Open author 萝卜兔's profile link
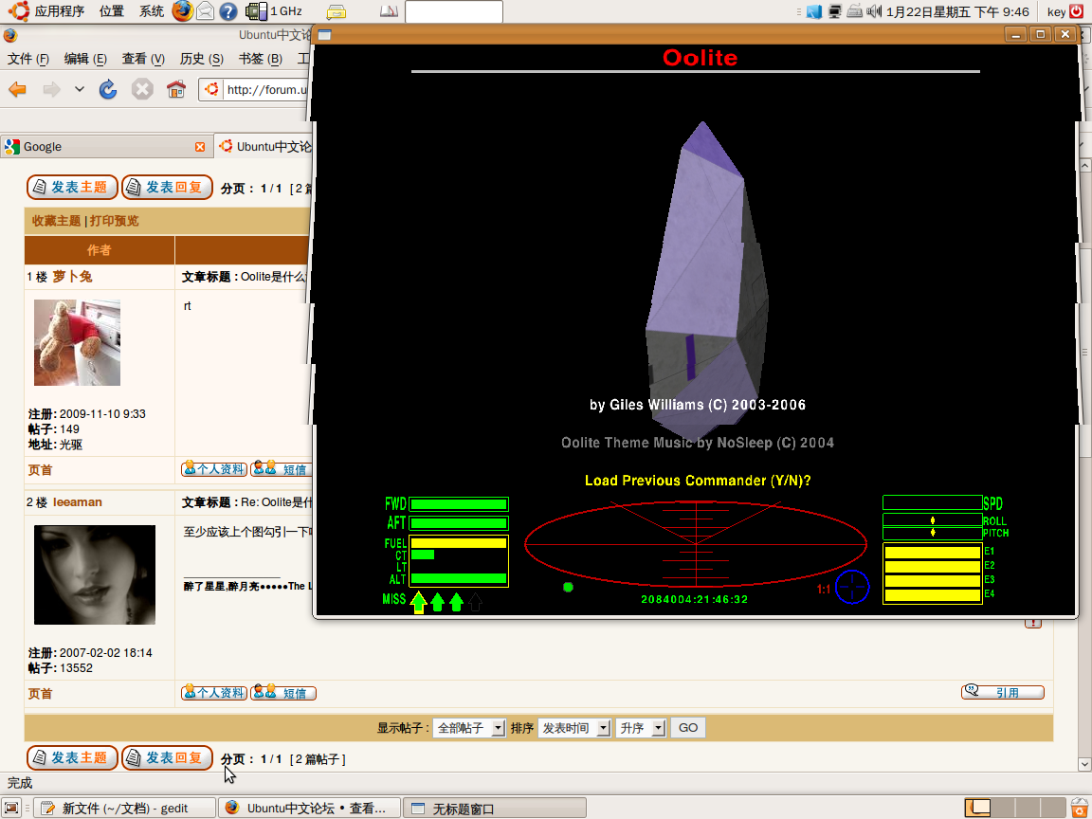Viewport: 1092px width, 819px height. [x=72, y=277]
